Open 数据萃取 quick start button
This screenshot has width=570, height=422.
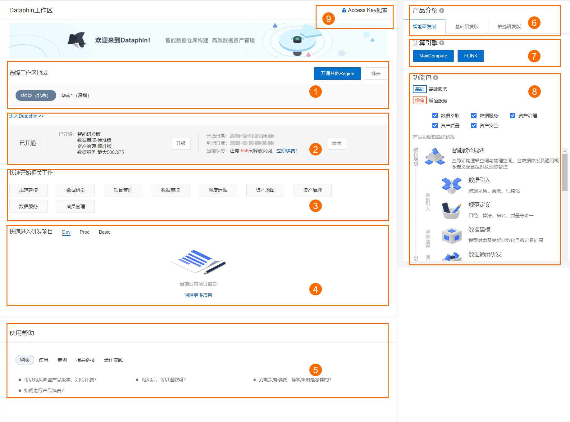click(x=170, y=190)
